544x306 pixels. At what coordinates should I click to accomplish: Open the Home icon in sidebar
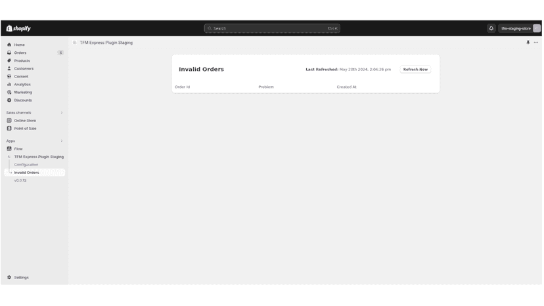[9, 45]
